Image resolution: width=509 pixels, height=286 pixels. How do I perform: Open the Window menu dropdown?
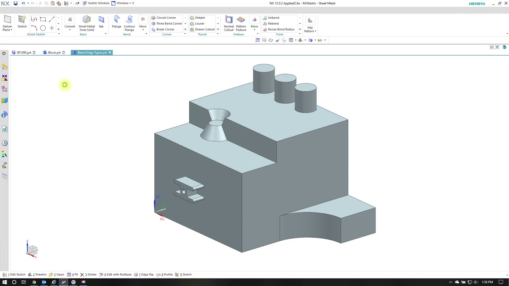[122, 3]
